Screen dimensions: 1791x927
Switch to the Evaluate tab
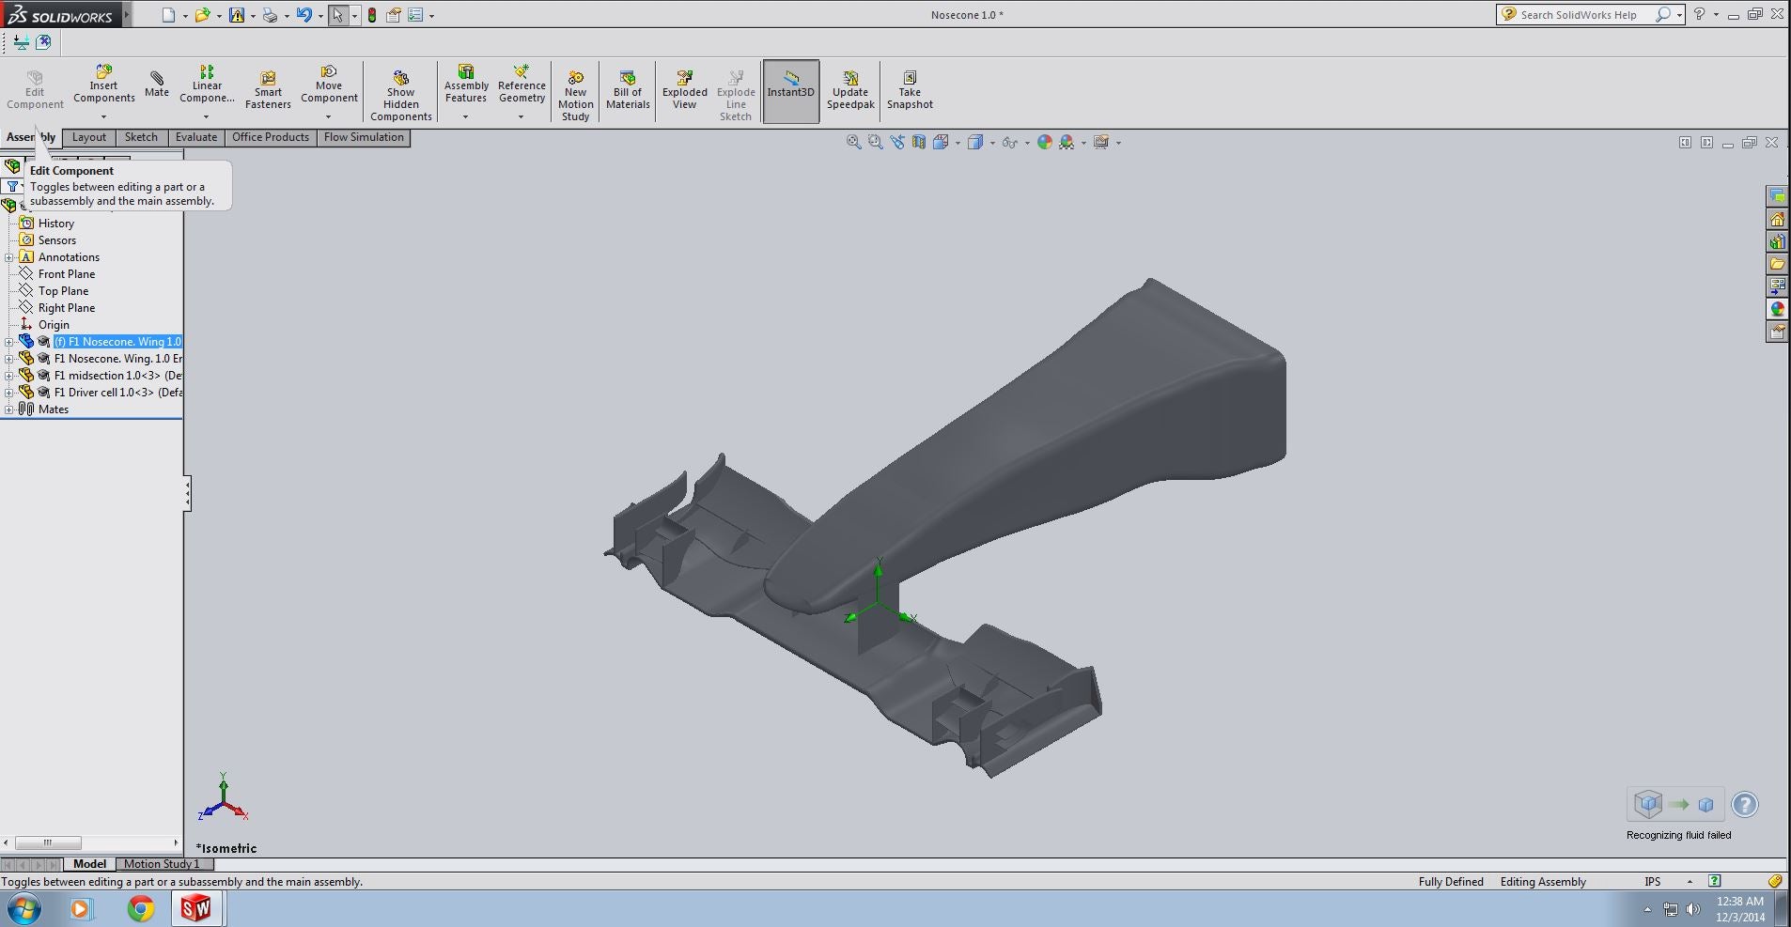(196, 137)
